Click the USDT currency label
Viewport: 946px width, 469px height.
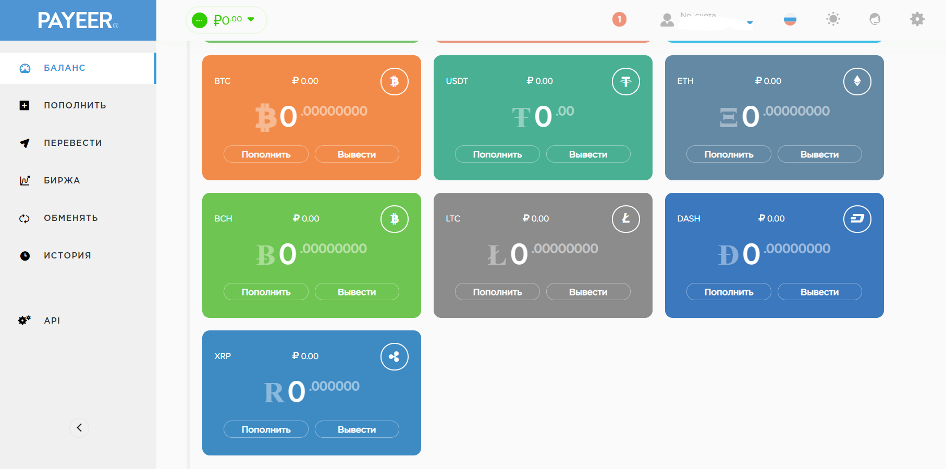point(457,81)
